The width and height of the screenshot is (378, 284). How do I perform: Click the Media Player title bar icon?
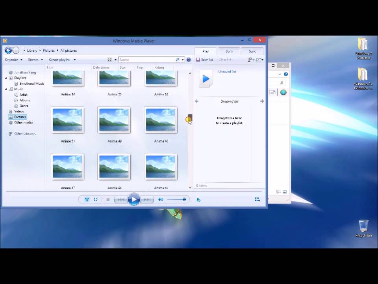pyautogui.click(x=5, y=41)
